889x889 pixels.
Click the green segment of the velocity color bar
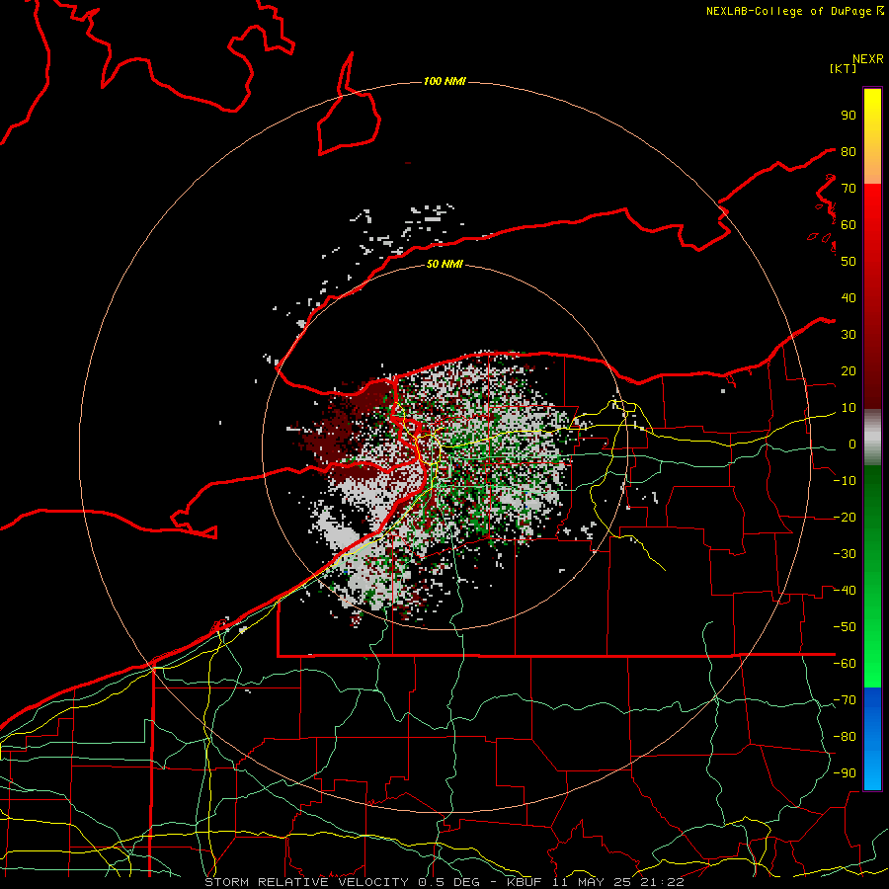pyautogui.click(x=872, y=576)
